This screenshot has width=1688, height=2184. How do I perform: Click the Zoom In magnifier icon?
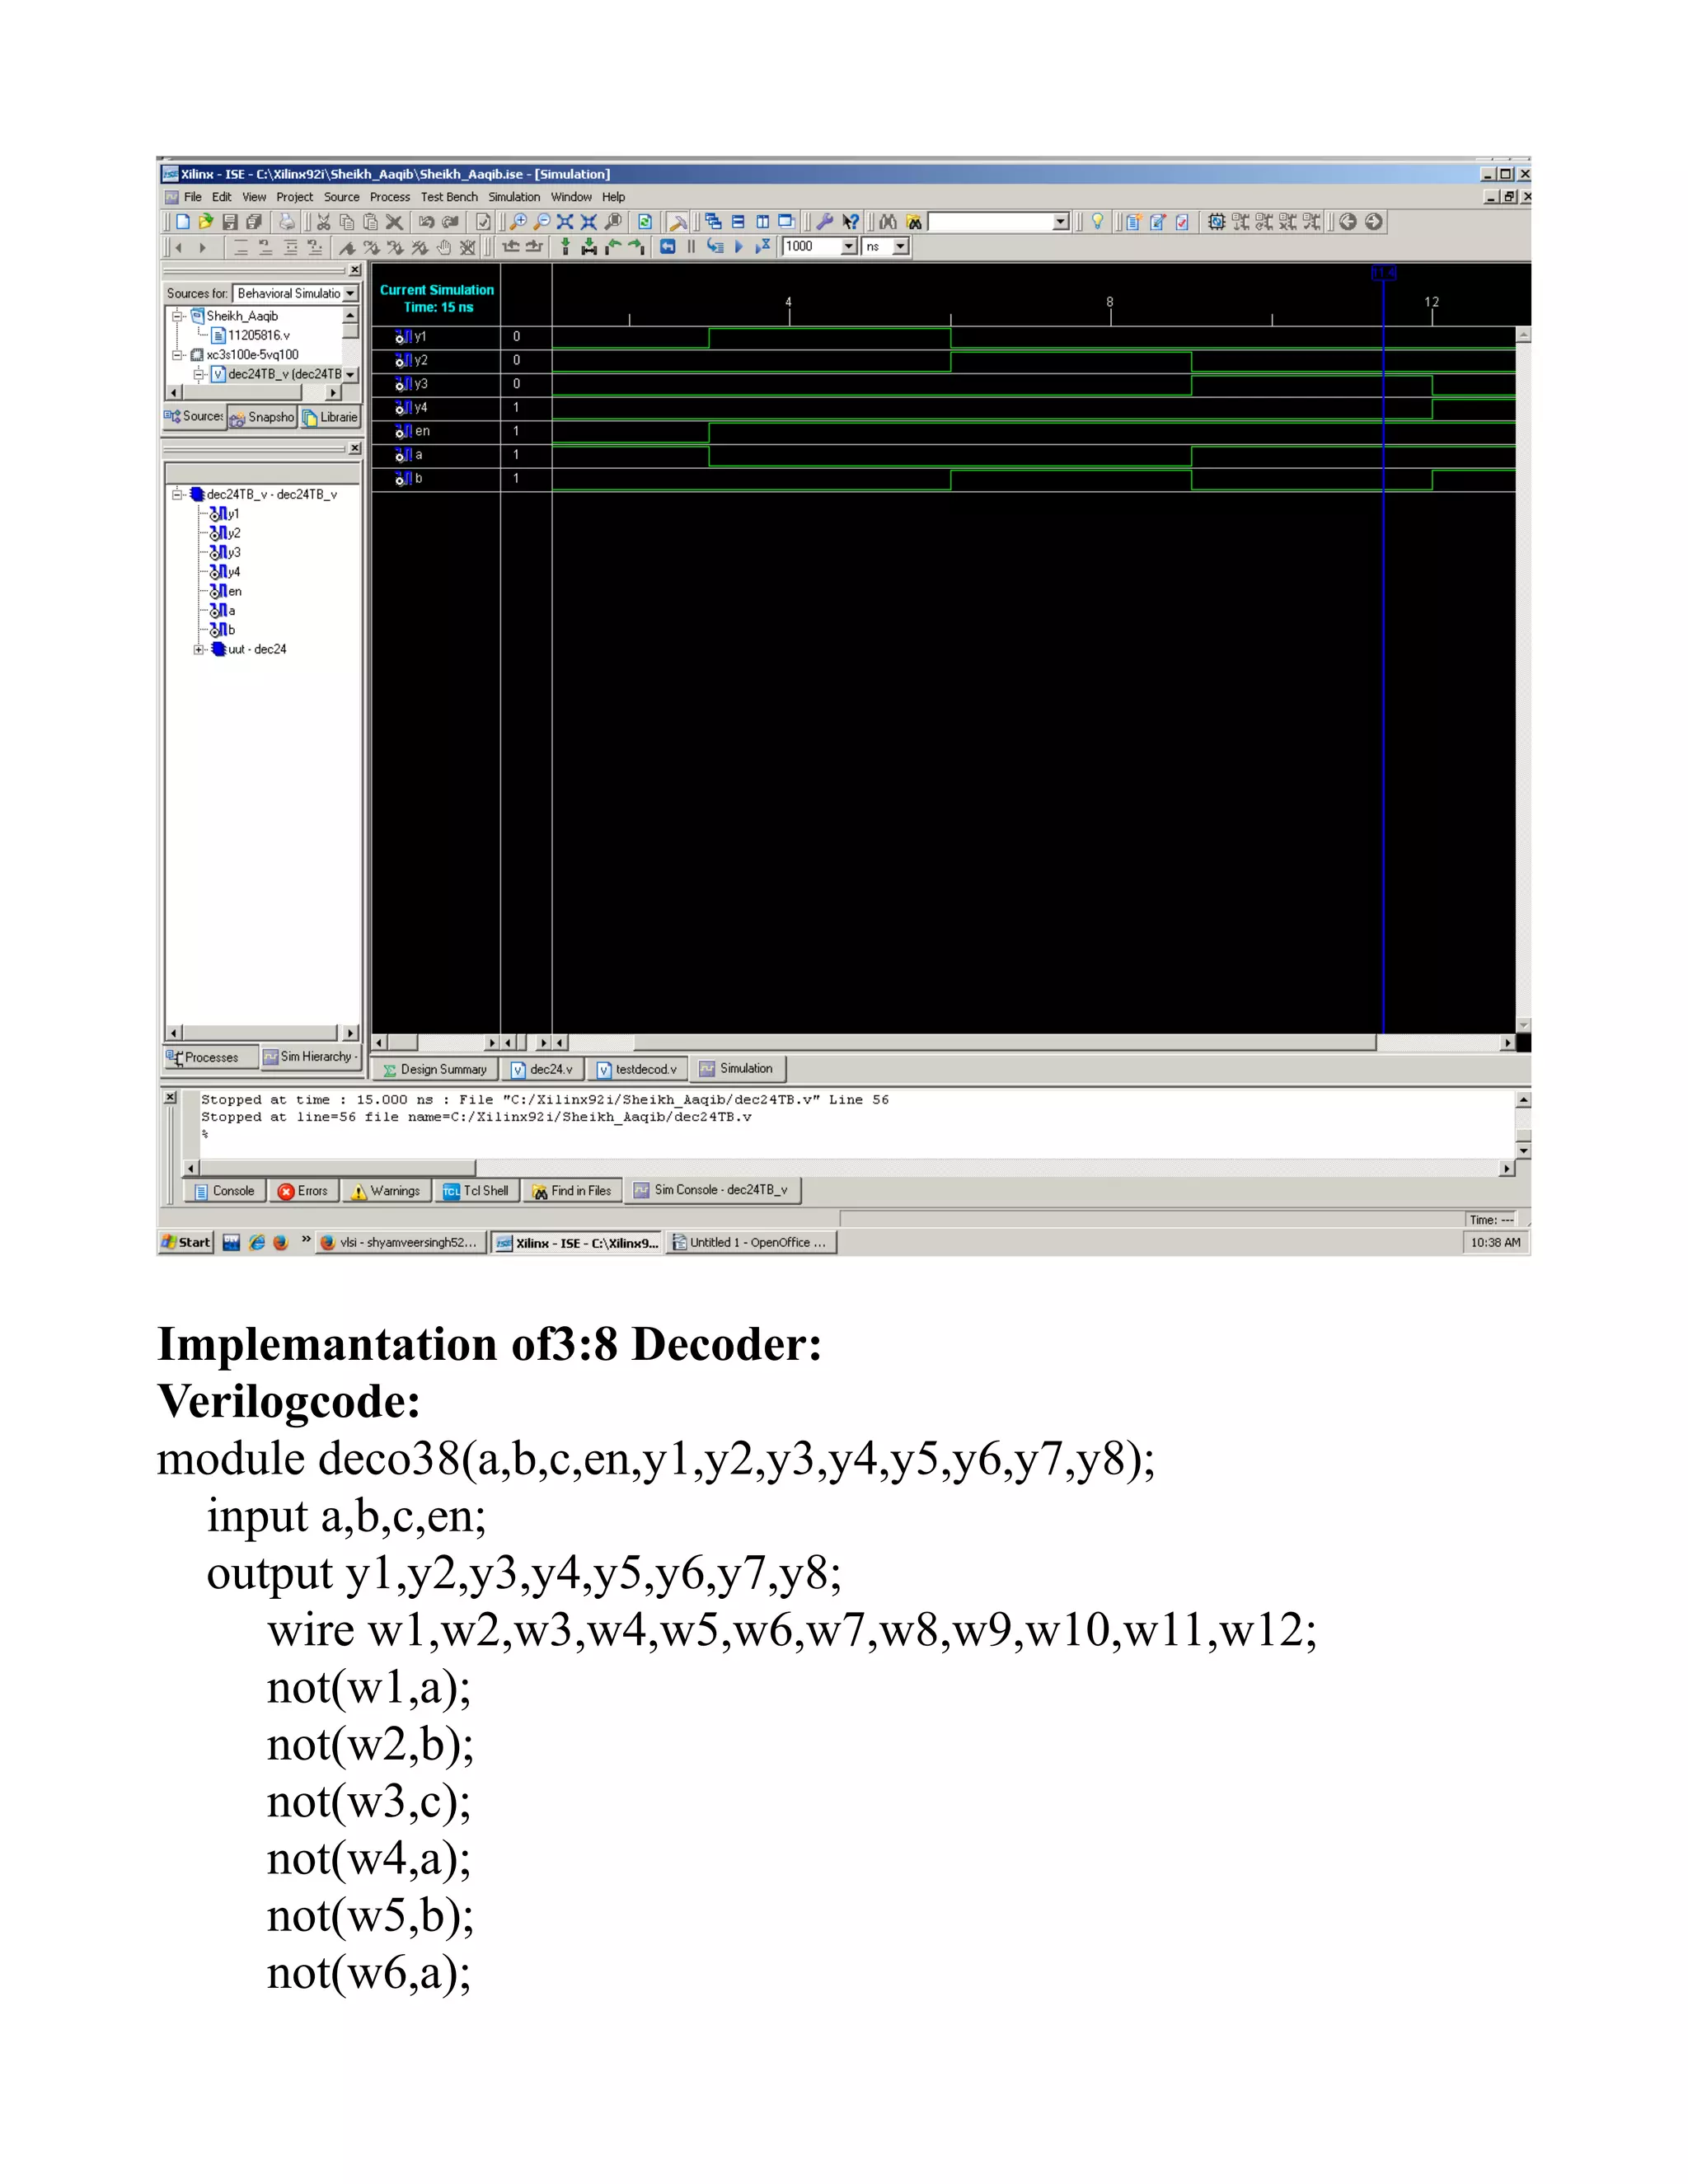click(x=518, y=222)
